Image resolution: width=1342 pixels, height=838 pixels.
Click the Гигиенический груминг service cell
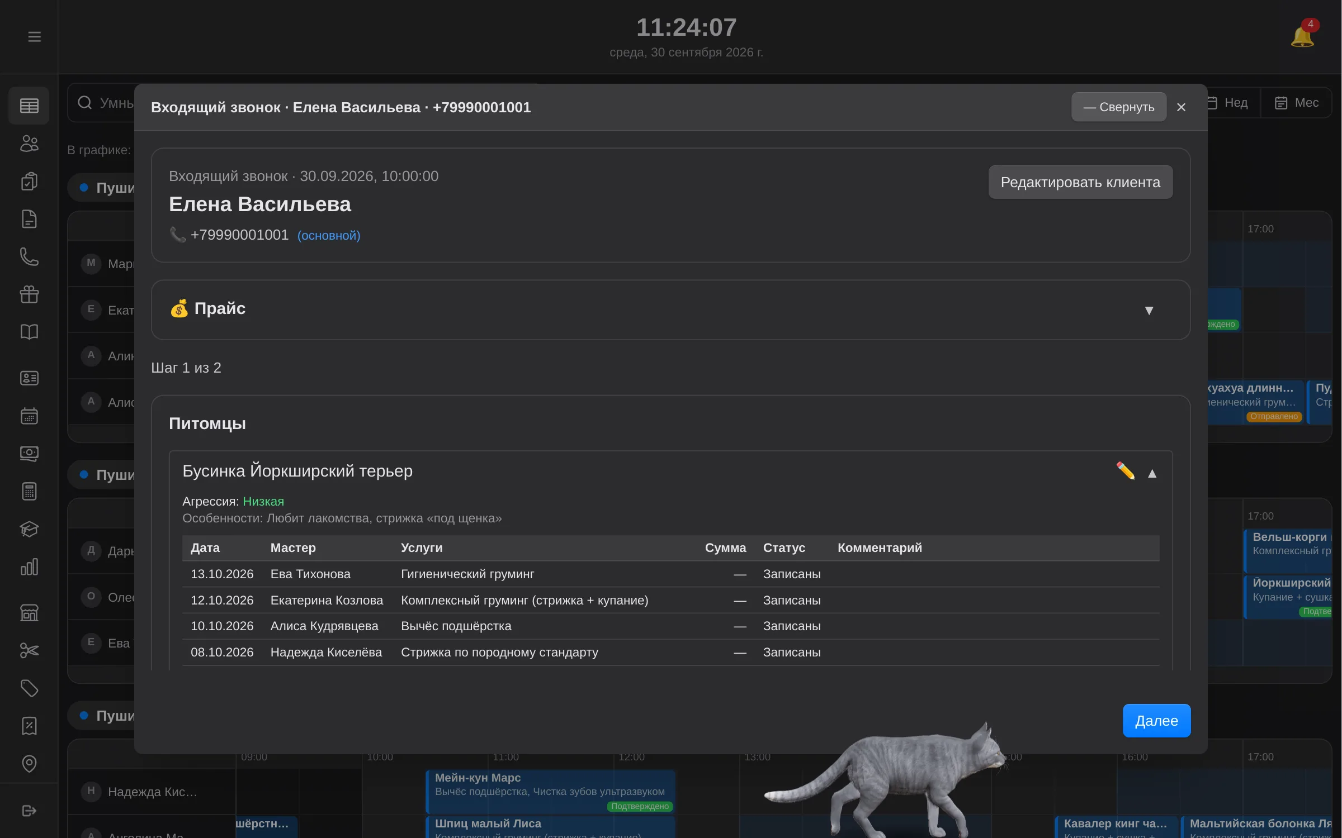click(x=467, y=574)
